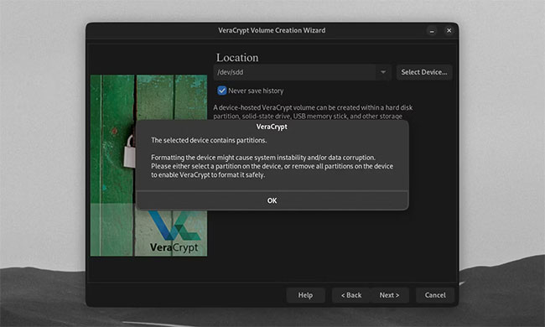Click the VeraCrypt Volume Creation Wizard title

tap(272, 30)
